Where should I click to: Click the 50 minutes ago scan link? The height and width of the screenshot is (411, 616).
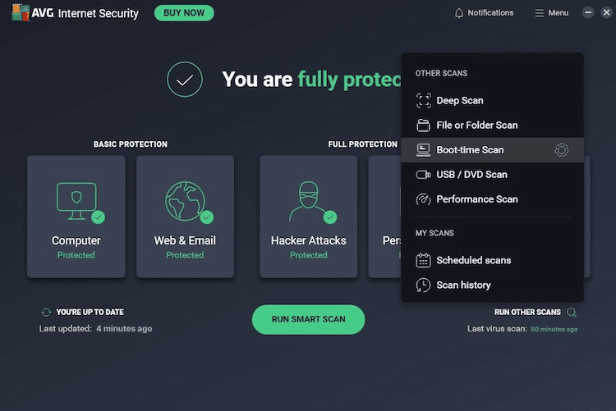[x=554, y=329]
